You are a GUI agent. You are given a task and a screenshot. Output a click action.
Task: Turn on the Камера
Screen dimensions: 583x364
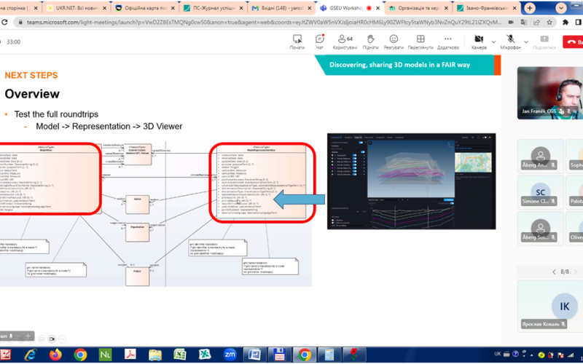click(479, 42)
